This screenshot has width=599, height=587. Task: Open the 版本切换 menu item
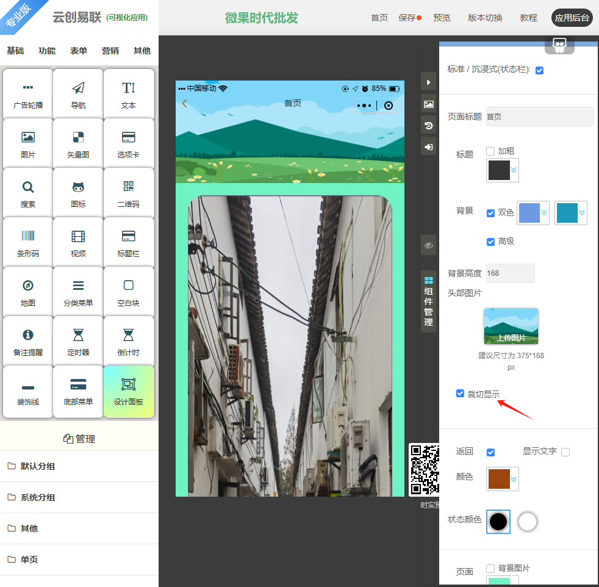[485, 18]
